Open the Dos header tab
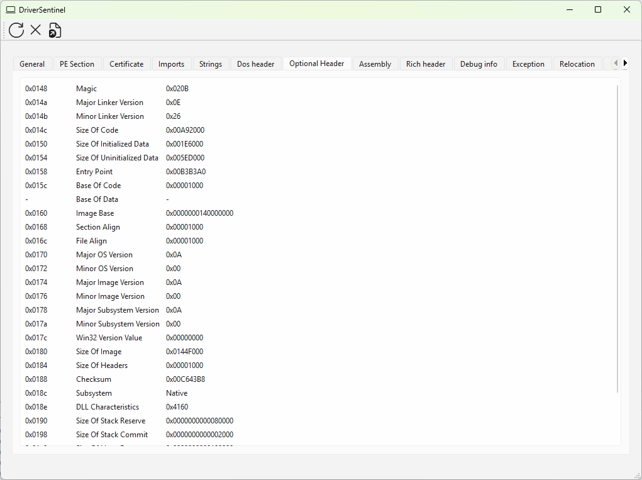The image size is (642, 480). [x=255, y=64]
